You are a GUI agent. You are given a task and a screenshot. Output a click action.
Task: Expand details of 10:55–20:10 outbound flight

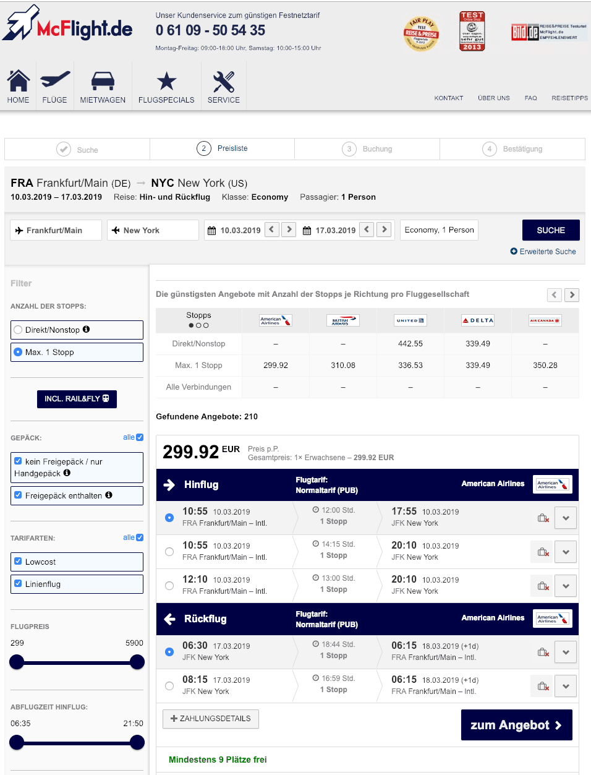click(566, 552)
